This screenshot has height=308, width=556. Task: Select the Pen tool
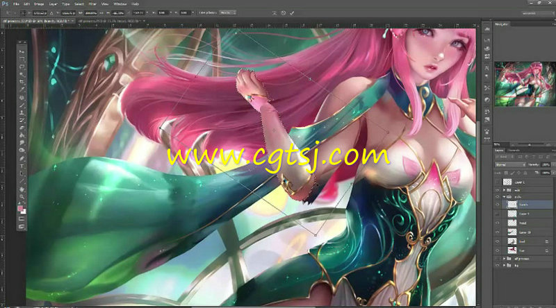coord(22,158)
